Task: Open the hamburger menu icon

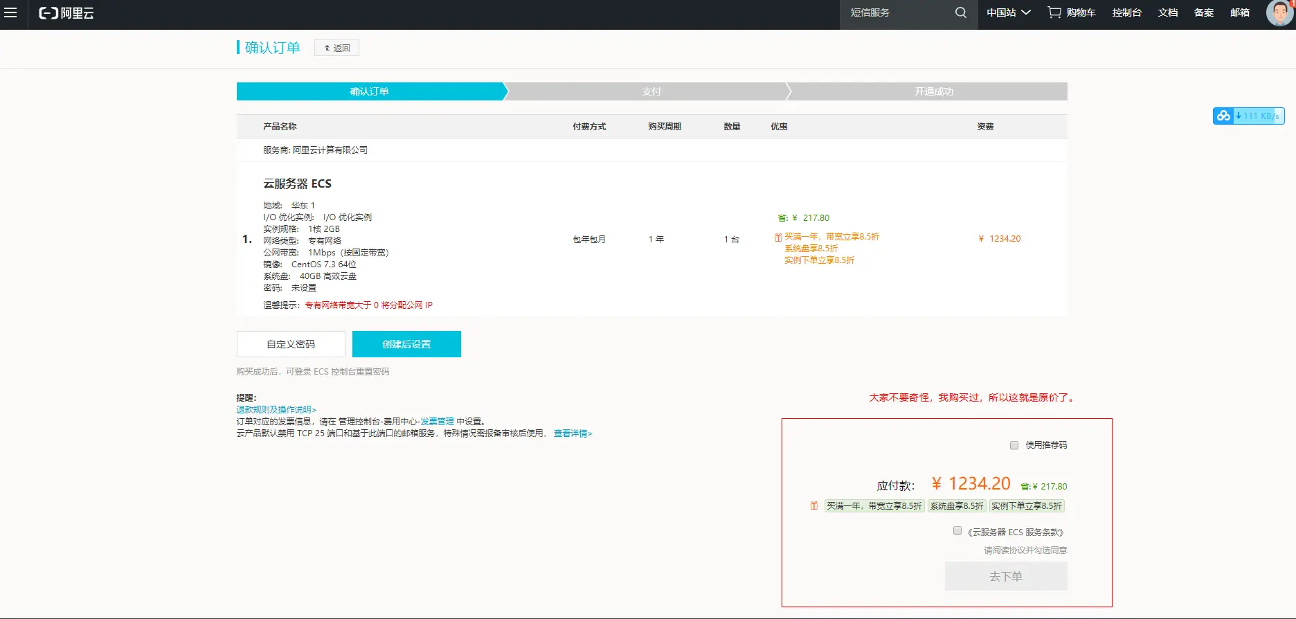Action: click(10, 12)
